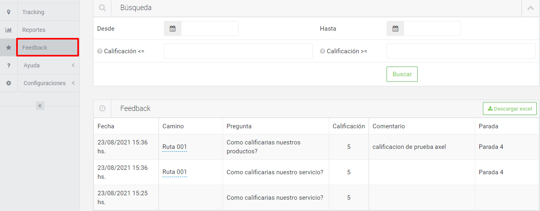This screenshot has height=211, width=540.
Task: Click the Ayuda question mark icon
Action: coord(9,65)
